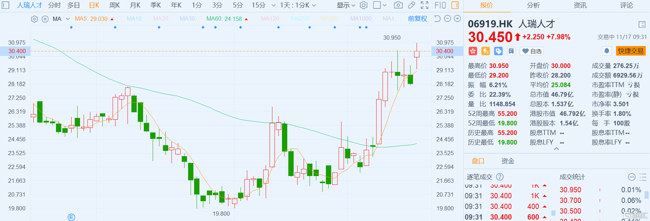Screen dimensions: 650x221
Task: Open the 显示 display dropdown
Action: (346, 5)
